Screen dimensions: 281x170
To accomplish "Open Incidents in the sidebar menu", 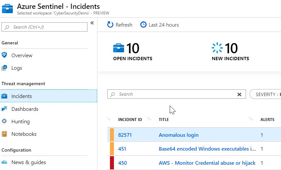I will click(21, 96).
